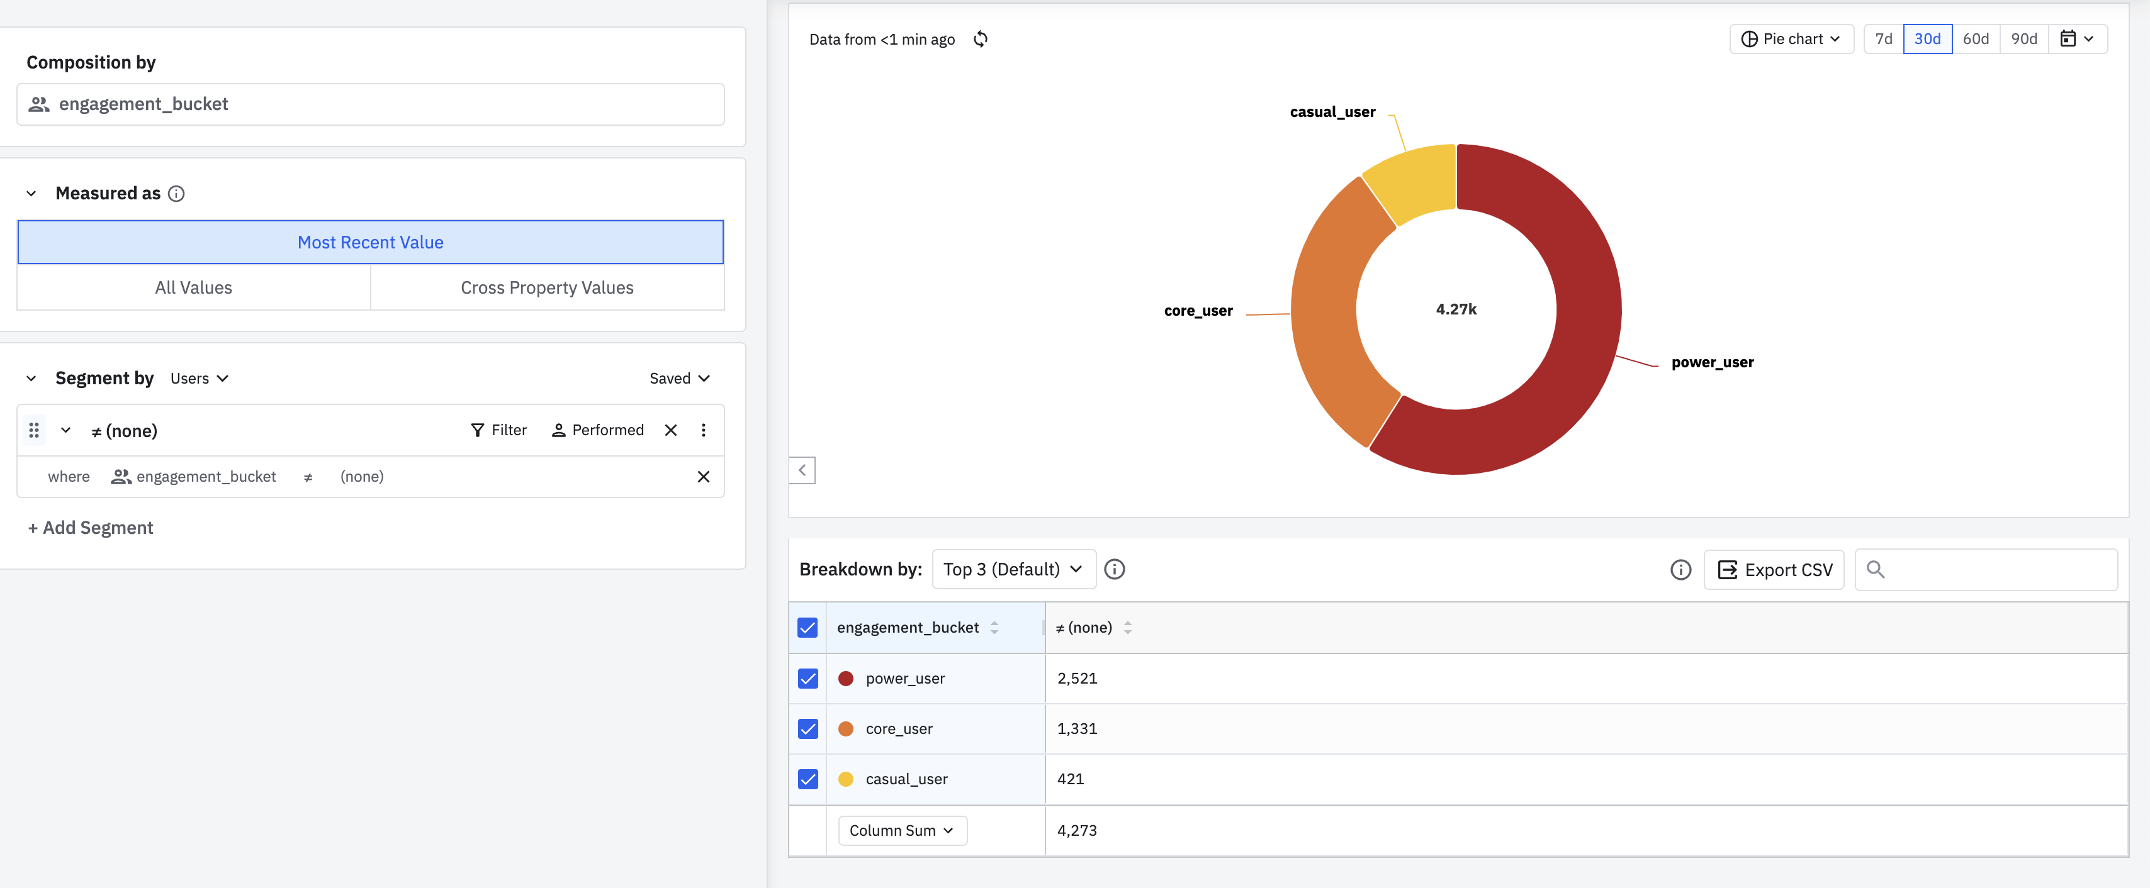
Task: Sort by engagement_bucket column
Action: coord(994,628)
